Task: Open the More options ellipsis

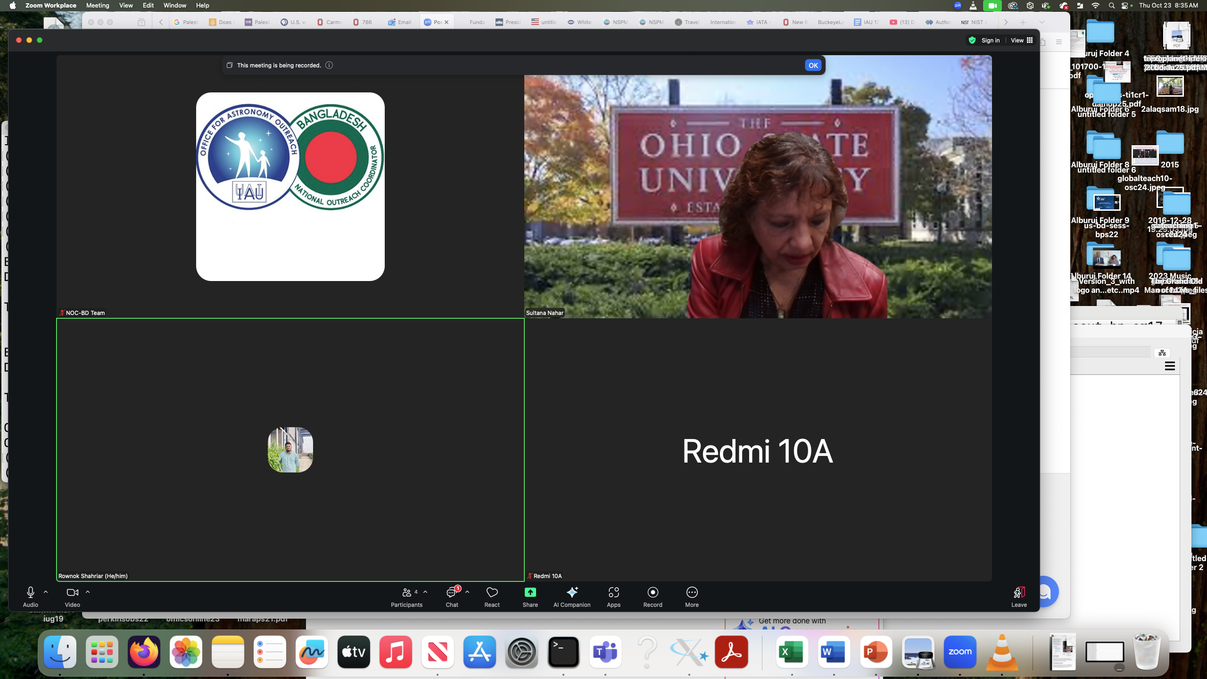Action: [692, 593]
